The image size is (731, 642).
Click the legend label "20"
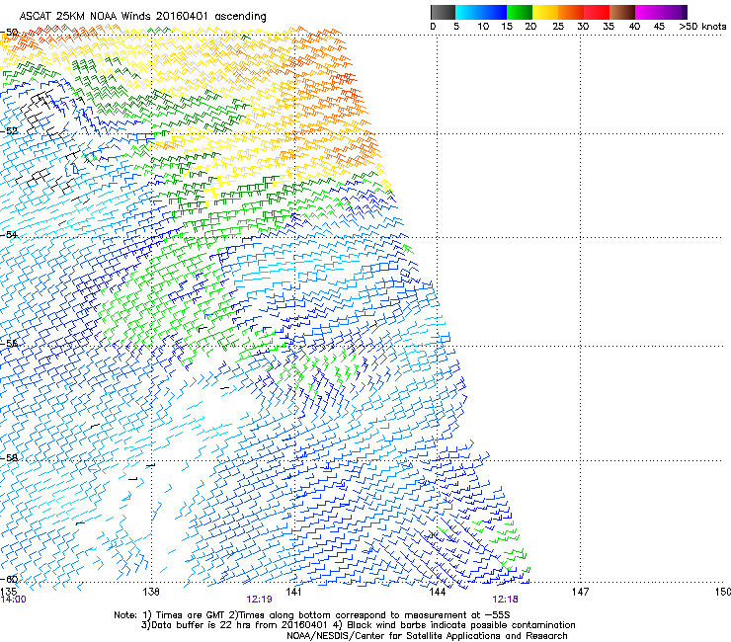[530, 27]
